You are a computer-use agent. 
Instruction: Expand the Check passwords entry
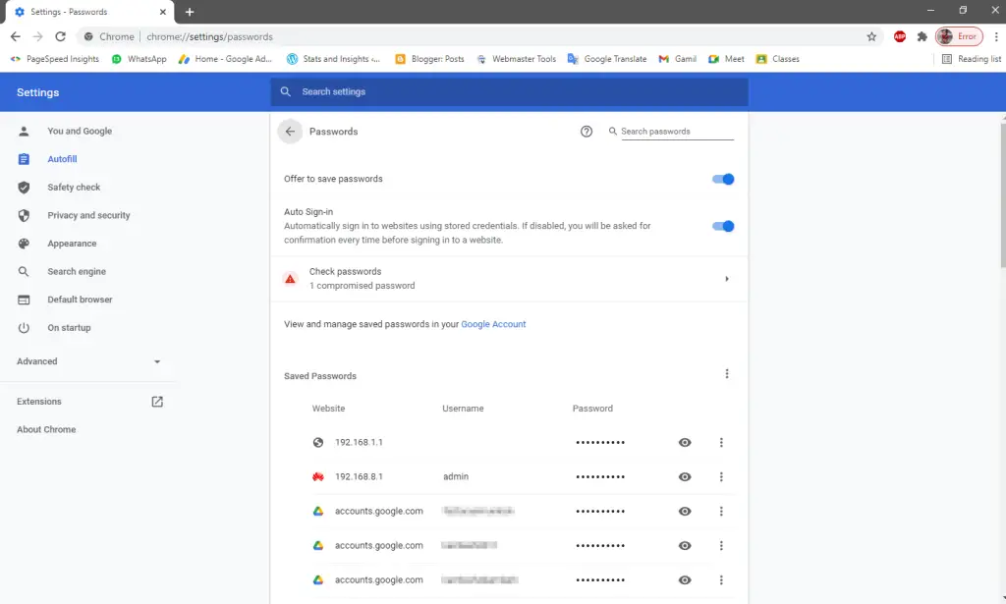click(x=727, y=278)
